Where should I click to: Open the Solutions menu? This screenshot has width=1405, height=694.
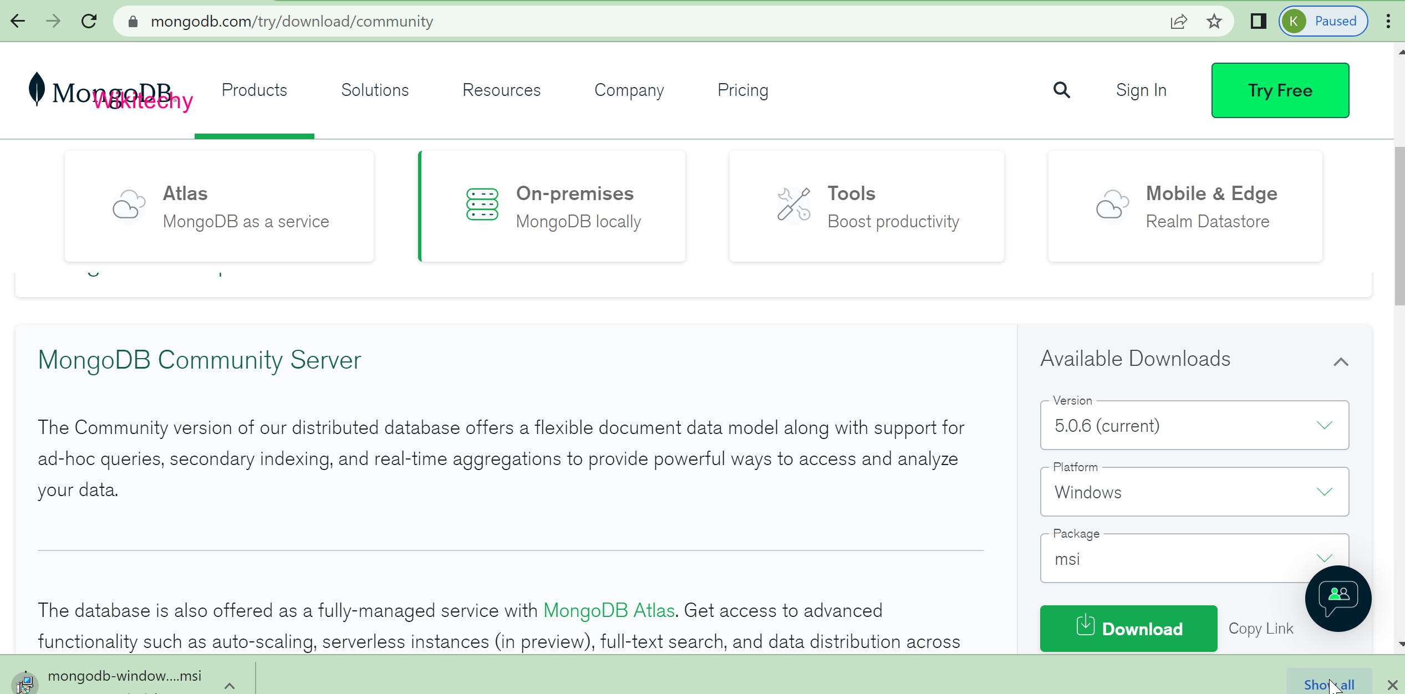[x=375, y=90]
